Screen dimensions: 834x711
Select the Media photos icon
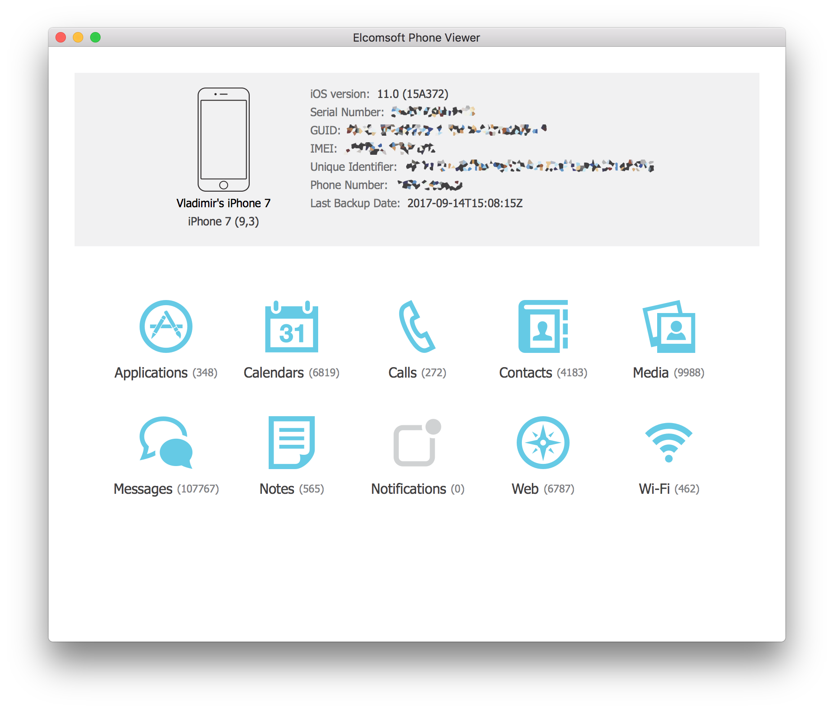[x=668, y=326]
